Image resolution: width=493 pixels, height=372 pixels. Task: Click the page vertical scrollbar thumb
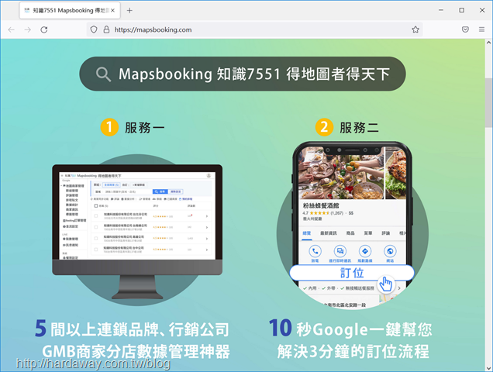pos(488,102)
